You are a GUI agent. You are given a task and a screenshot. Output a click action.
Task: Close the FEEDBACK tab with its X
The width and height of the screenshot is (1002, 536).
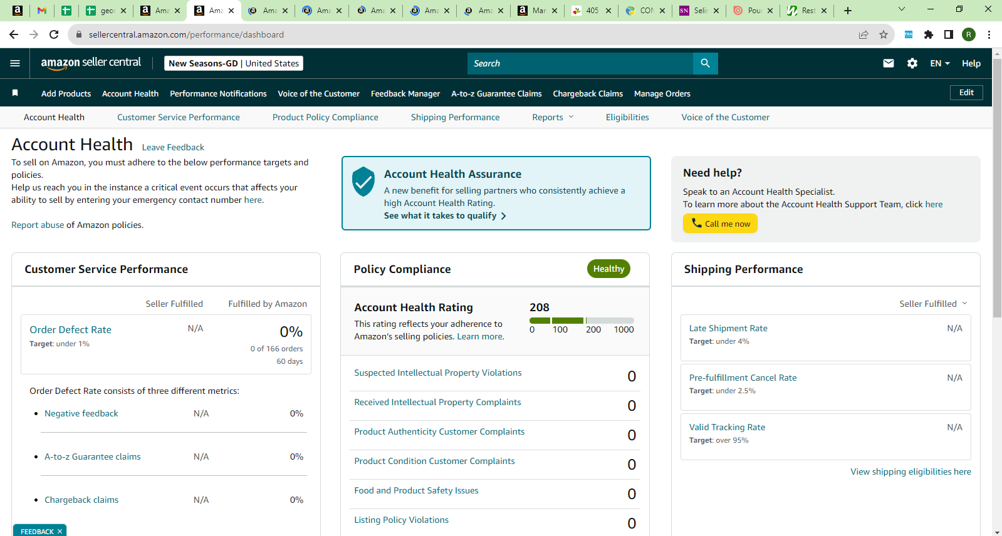tap(60, 532)
